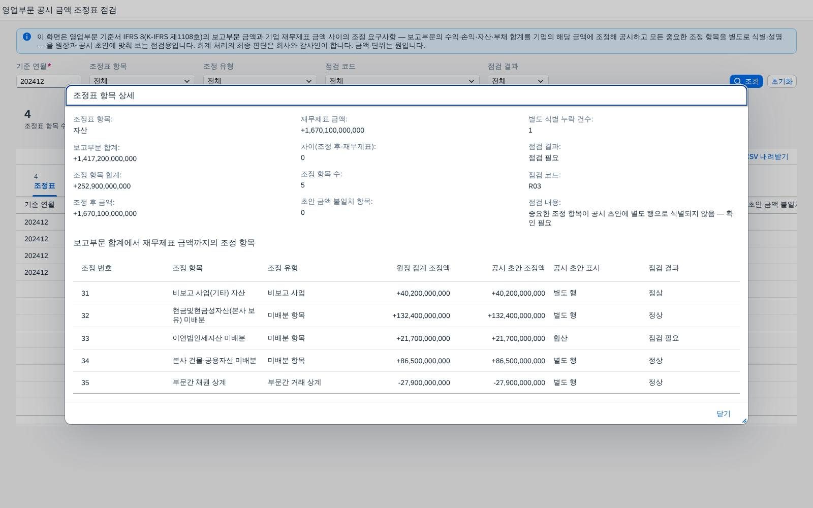
Task: Click the 기준 연월 input field
Action: 48,81
